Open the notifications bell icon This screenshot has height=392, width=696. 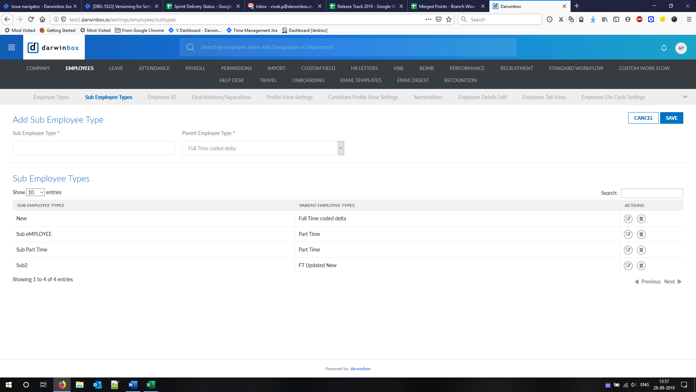coord(664,48)
